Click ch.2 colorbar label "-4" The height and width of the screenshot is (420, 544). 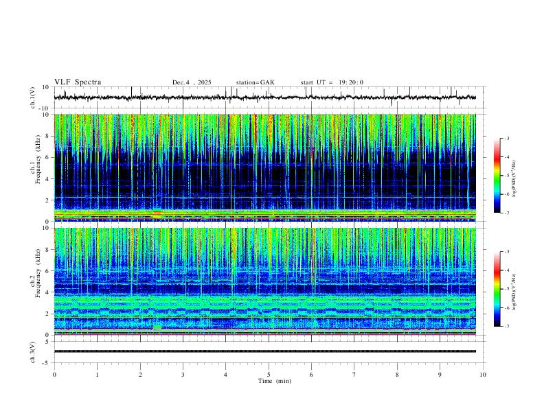507,270
